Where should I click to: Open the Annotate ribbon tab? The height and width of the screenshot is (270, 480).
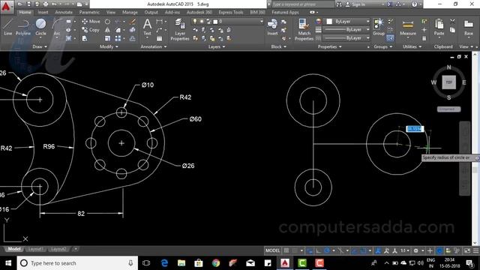point(64,12)
